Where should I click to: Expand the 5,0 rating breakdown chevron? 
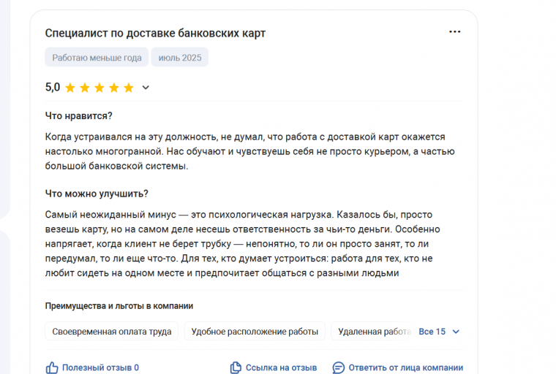click(x=146, y=88)
